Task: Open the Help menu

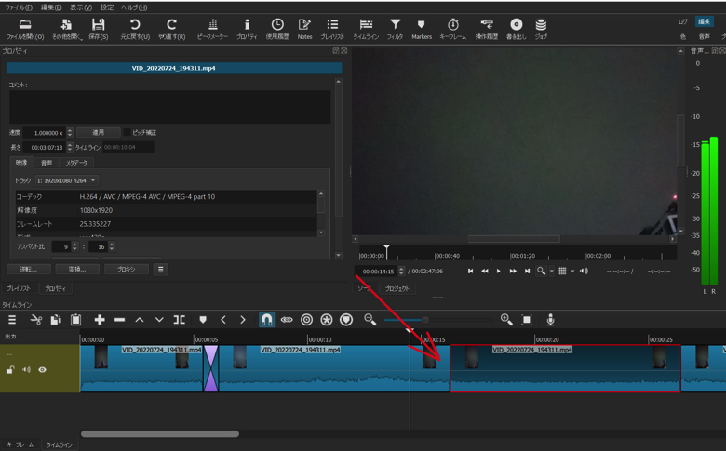Action: click(x=134, y=7)
